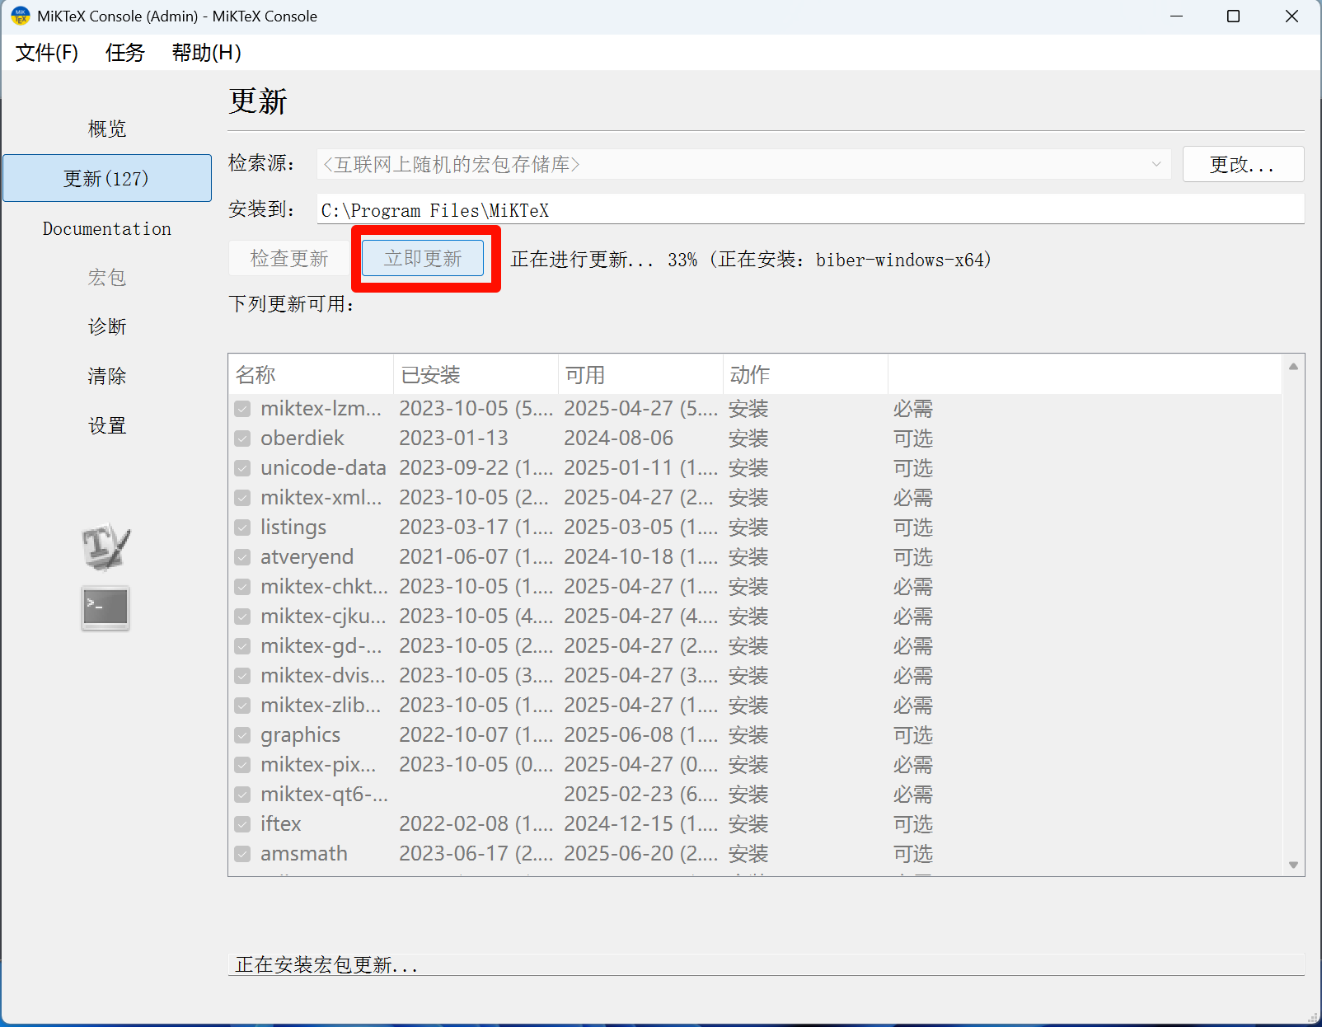Viewport: 1322px width, 1027px height.
Task: Toggle checkbox for unicode-data package
Action: [242, 468]
